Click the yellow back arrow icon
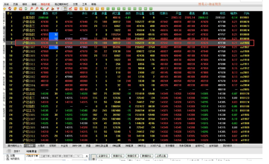Image resolution: width=269 pixels, height=164 pixels. coord(5,9)
